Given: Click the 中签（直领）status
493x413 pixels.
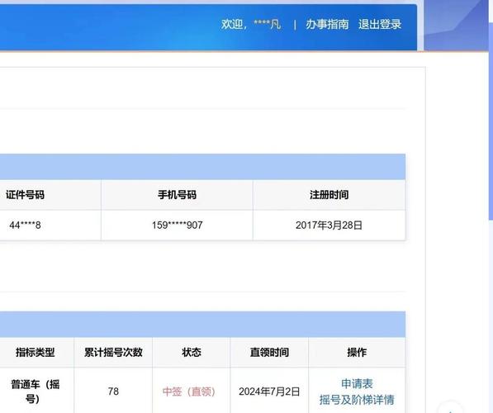Looking at the screenshot, I should click(x=189, y=392).
